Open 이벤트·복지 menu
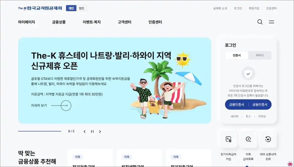The image size is (294, 167). (92, 22)
